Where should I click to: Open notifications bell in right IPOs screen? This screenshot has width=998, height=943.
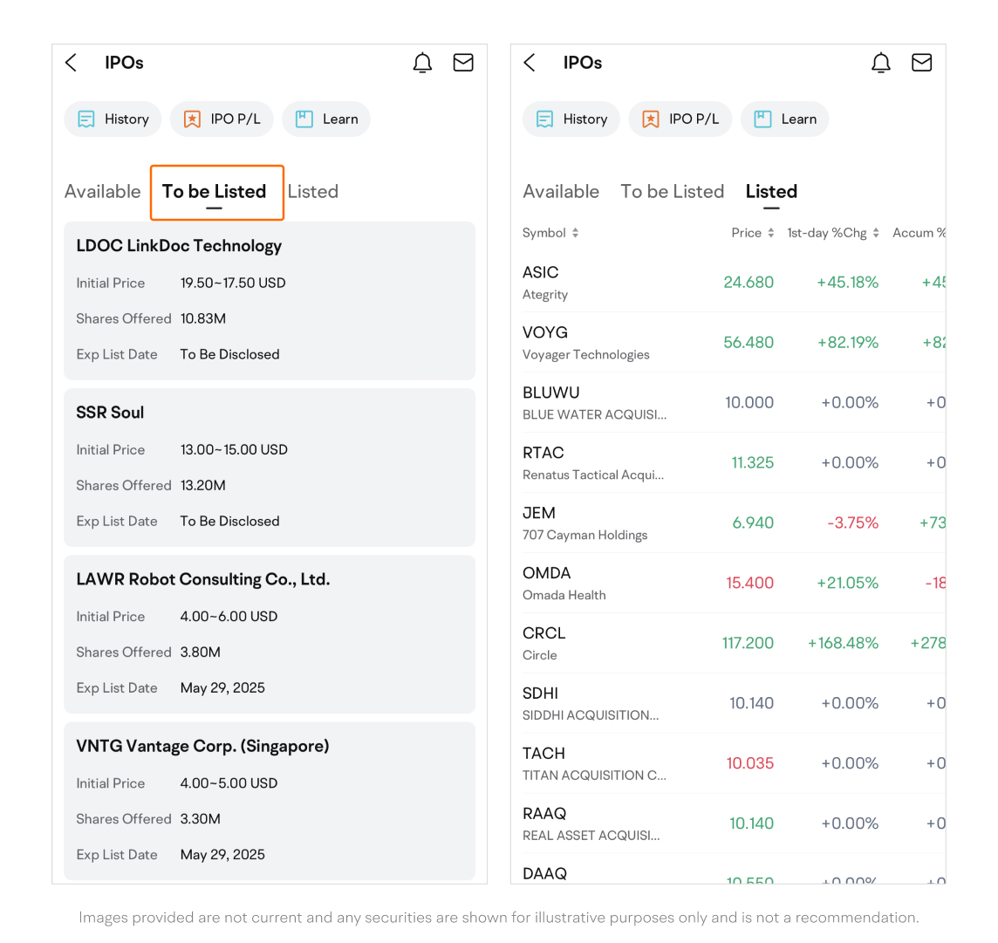point(881,63)
